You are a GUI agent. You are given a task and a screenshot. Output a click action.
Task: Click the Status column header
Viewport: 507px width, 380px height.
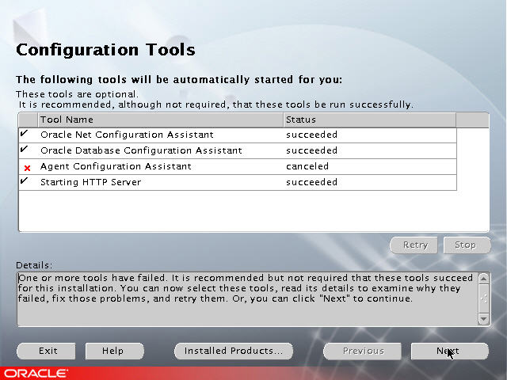point(370,120)
